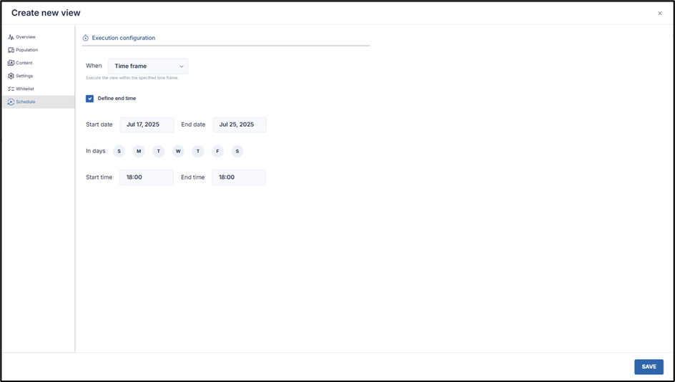The image size is (675, 382).
Task: Select the Content icon in sidebar
Action: point(11,63)
